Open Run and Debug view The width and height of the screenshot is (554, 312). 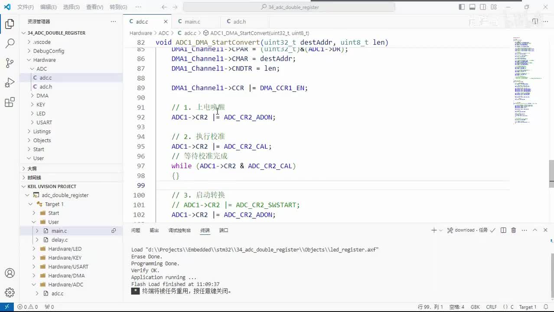[x=10, y=83]
